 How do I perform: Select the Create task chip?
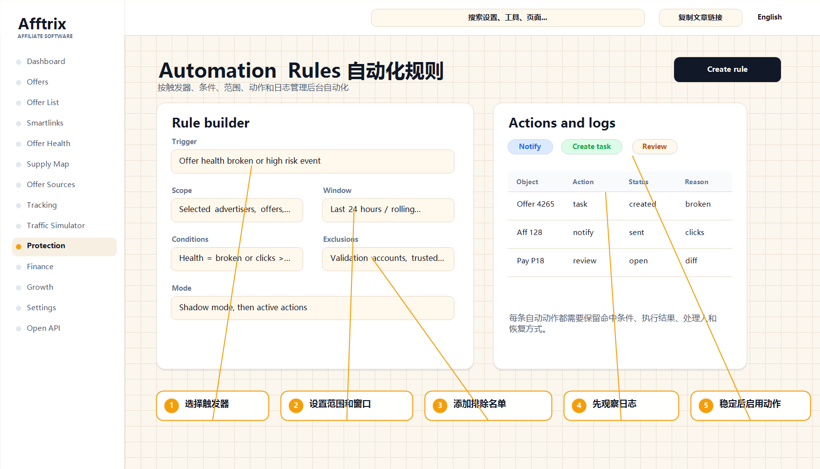pos(592,147)
